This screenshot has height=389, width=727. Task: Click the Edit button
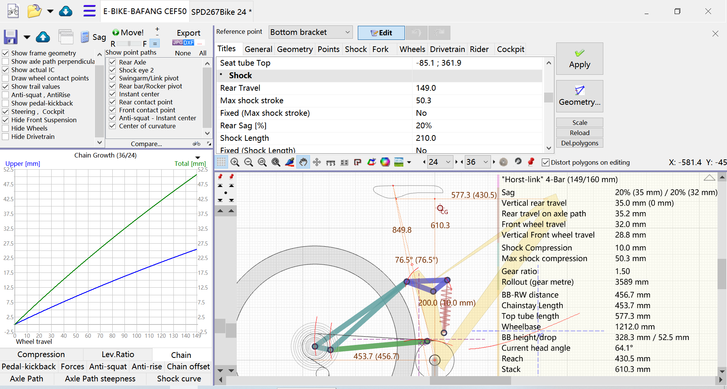pos(381,33)
